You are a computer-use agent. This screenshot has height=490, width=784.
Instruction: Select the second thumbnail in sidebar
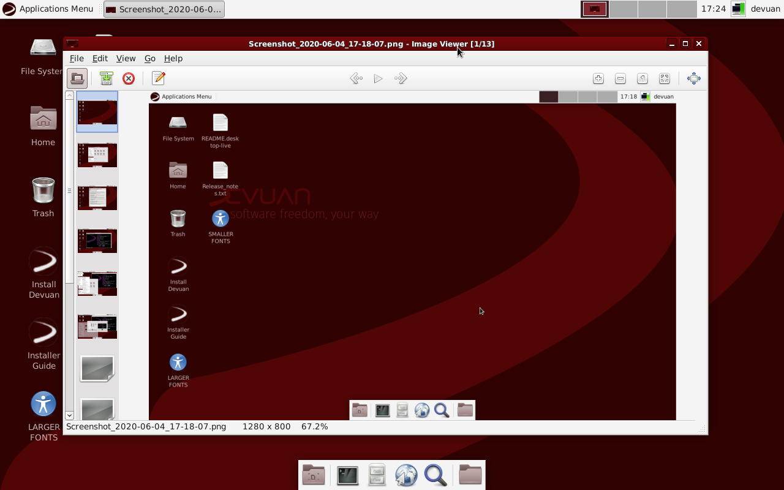[x=97, y=155]
